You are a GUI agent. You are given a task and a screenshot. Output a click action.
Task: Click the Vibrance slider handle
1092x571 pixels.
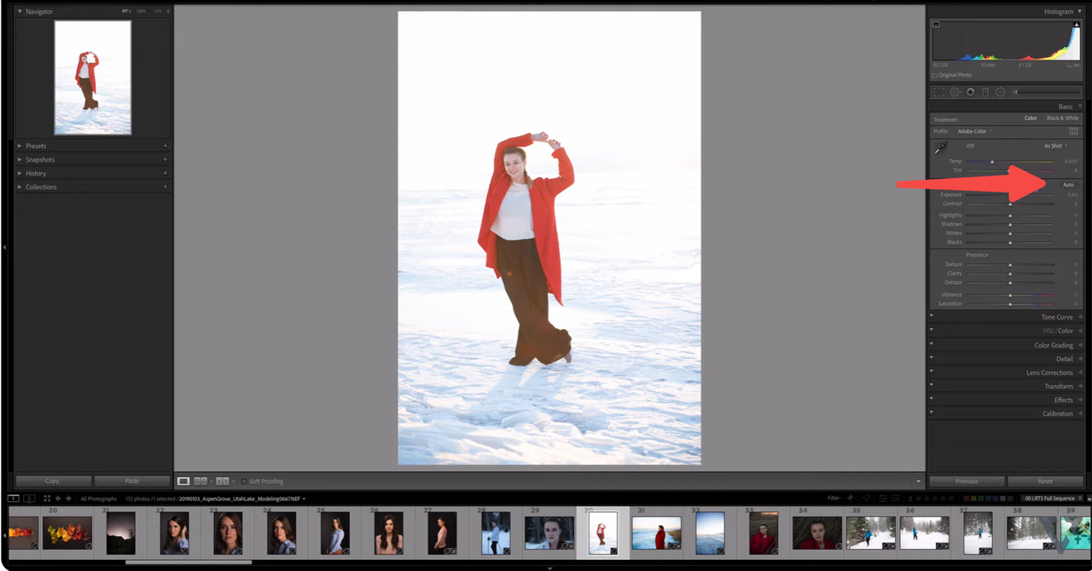(x=1010, y=295)
